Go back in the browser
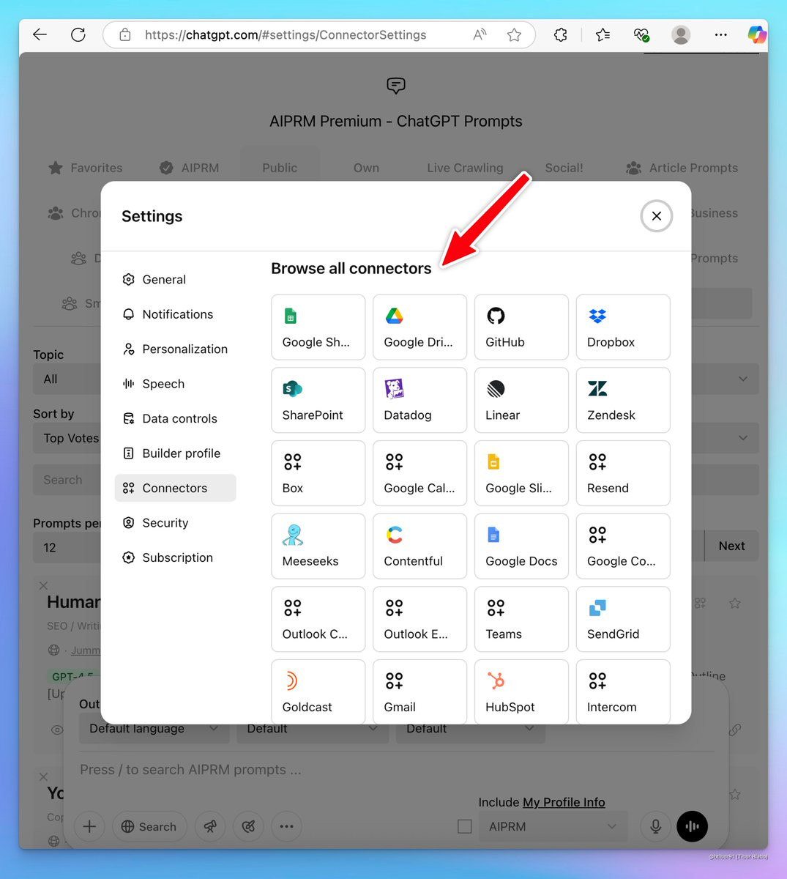The height and width of the screenshot is (879, 787). (x=40, y=34)
